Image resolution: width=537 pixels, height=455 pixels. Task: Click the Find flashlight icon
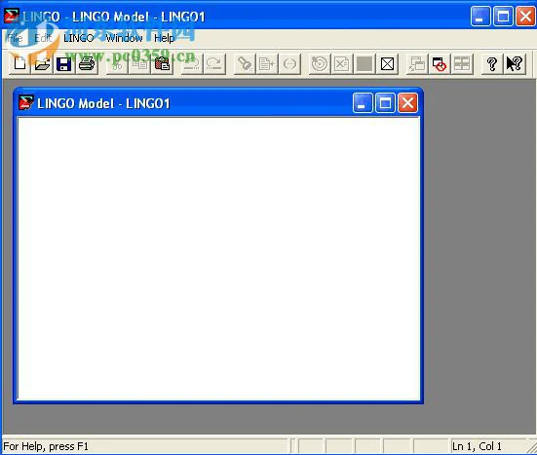tap(245, 63)
